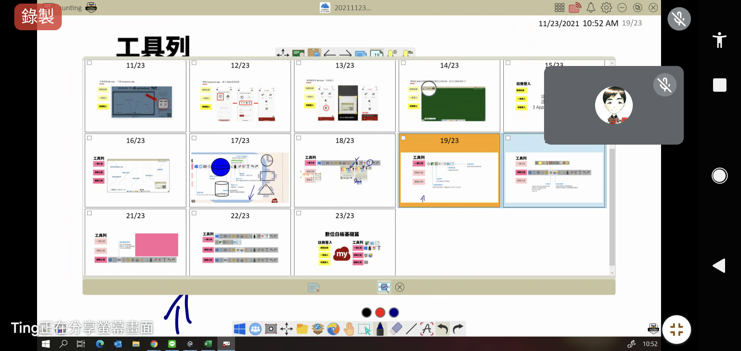Viewport: 741px width, 351px height.
Task: Open the 20211123 OneDrive file title
Action: click(x=353, y=8)
